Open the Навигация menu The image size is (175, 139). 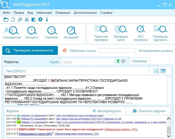click(x=44, y=13)
